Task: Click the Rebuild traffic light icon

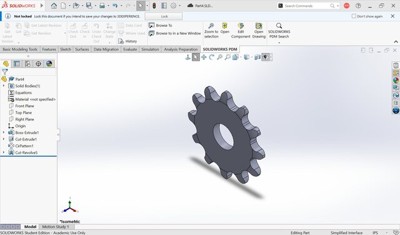Action: coord(154,6)
